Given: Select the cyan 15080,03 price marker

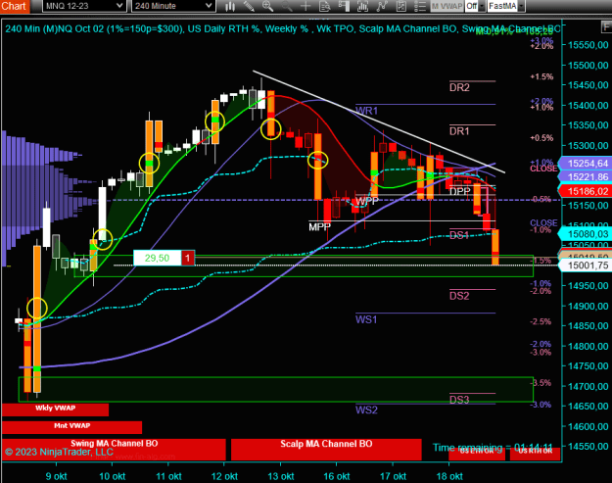Looking at the screenshot, I should point(586,234).
